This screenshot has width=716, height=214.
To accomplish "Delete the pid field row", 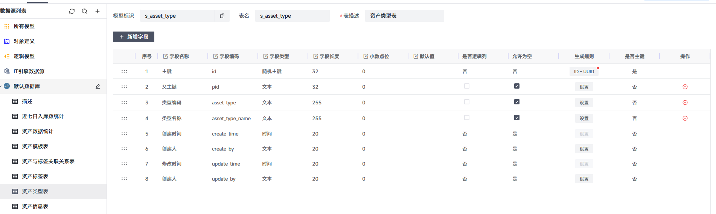I will tap(685, 87).
